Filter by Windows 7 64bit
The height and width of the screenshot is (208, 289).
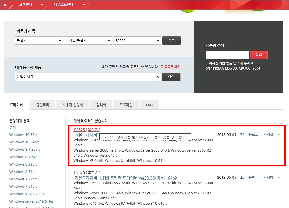pyautogui.click(x=23, y=186)
